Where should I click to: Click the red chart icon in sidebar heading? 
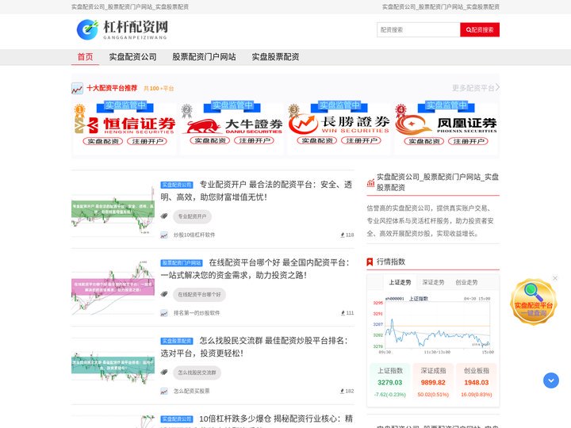[x=370, y=183]
